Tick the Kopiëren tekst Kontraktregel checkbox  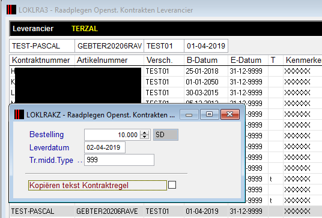click(x=172, y=185)
